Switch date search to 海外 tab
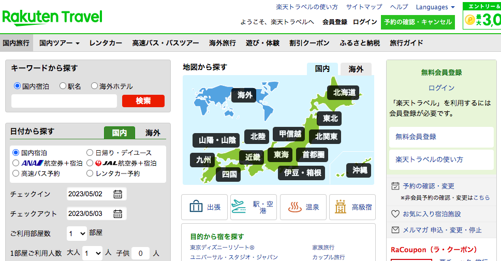Image resolution: width=501 pixels, height=261 pixels. coord(153,133)
